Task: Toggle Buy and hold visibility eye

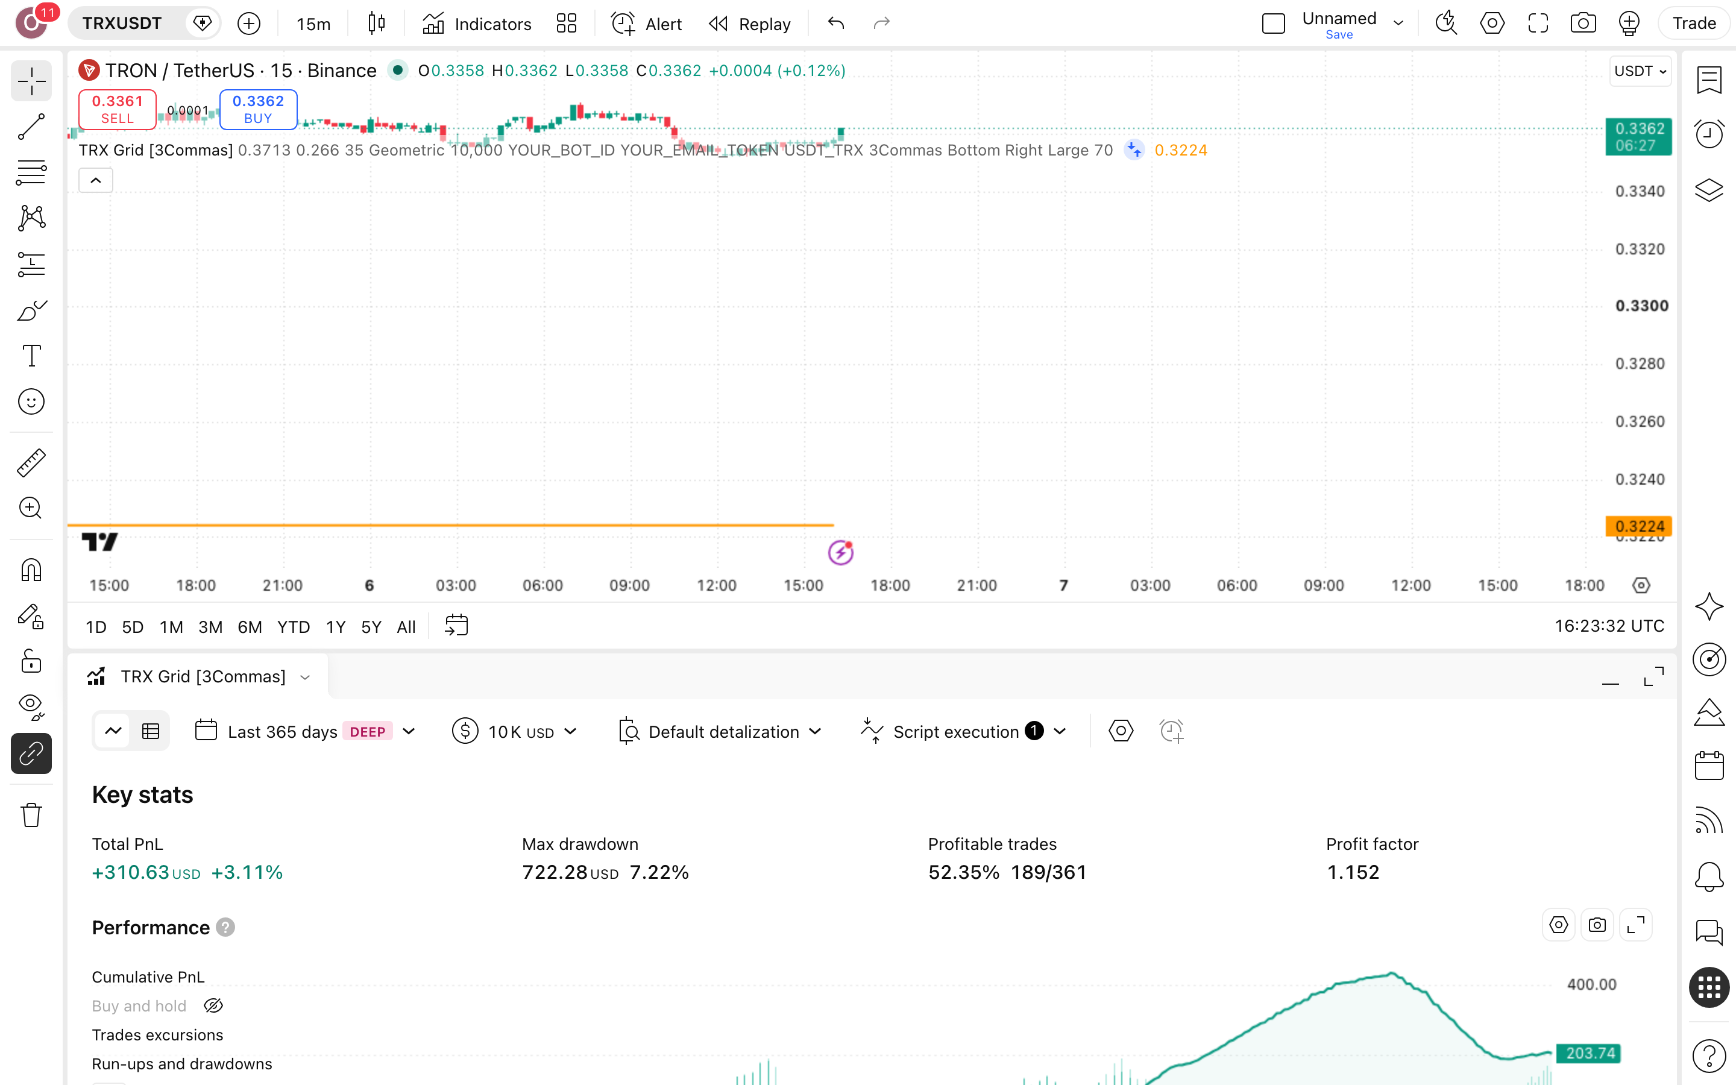Action: click(213, 1005)
